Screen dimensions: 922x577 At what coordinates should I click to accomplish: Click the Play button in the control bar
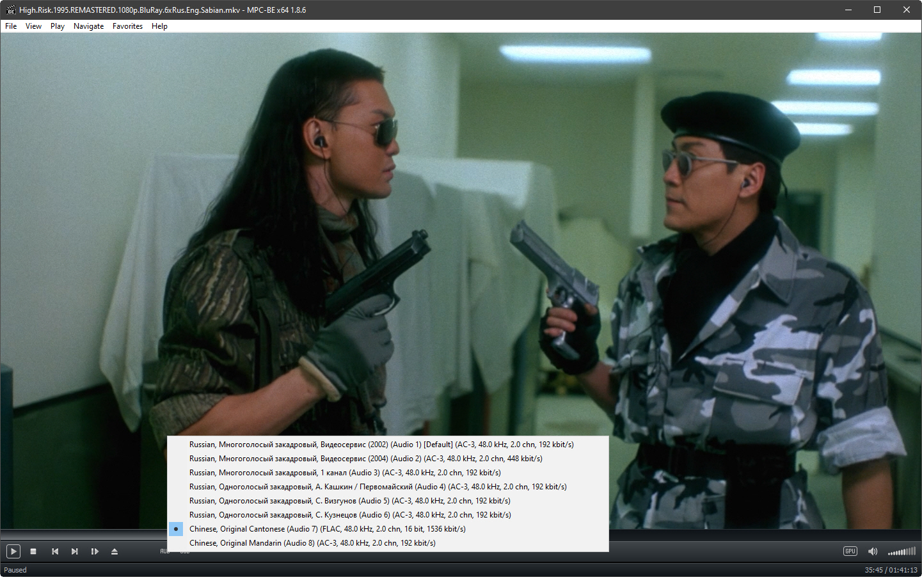pyautogui.click(x=13, y=551)
